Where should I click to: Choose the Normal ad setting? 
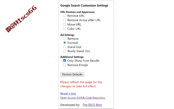65,43
